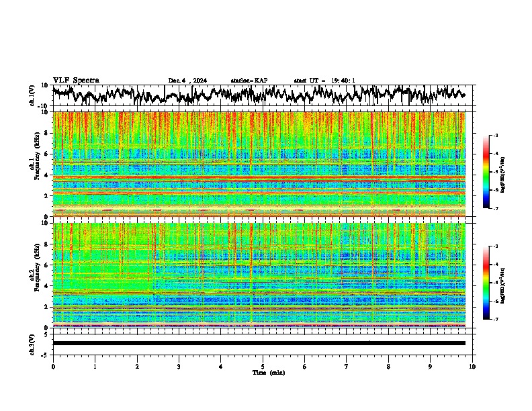Click the time axis tick label '2'
532x411 pixels.
[x=137, y=367]
